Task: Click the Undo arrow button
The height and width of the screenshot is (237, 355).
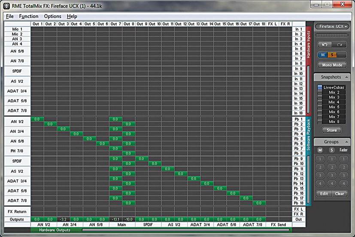Action: [325, 45]
